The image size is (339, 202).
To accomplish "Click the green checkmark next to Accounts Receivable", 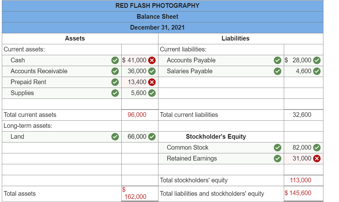I will (115, 71).
